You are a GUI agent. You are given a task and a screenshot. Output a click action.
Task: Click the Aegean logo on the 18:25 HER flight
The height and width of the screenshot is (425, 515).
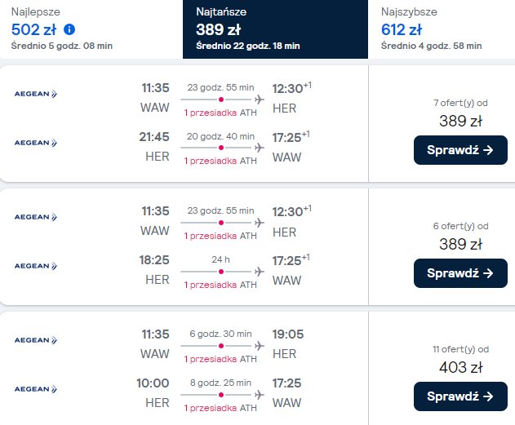coord(36,265)
